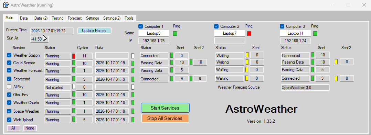Enable the AllSky service checkbox
The image size is (371, 135).
pos(9,87)
